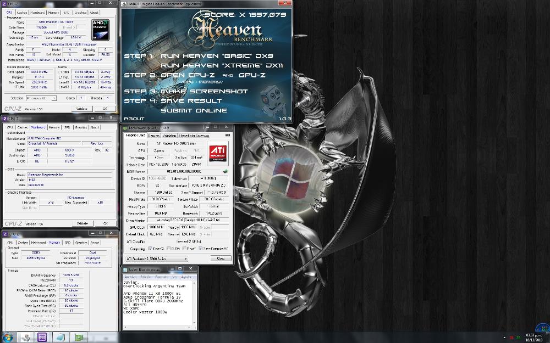This screenshot has height=343, width=550.
Task: Open Sensors tab in GPU-Z
Action: [153, 136]
